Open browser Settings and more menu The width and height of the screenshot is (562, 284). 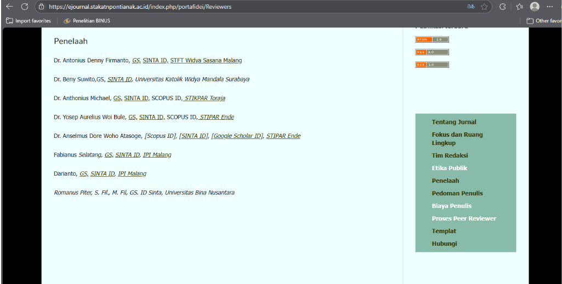[550, 7]
